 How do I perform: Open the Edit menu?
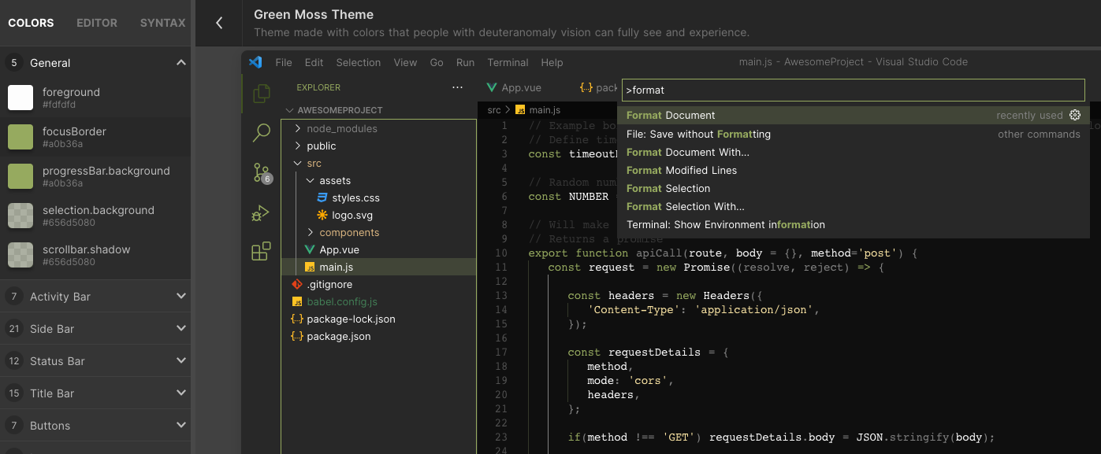click(314, 62)
